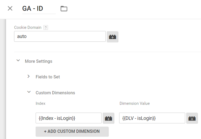Collapse Custom Dimensions with its chevron arrow
201x139 pixels.
click(x=29, y=92)
